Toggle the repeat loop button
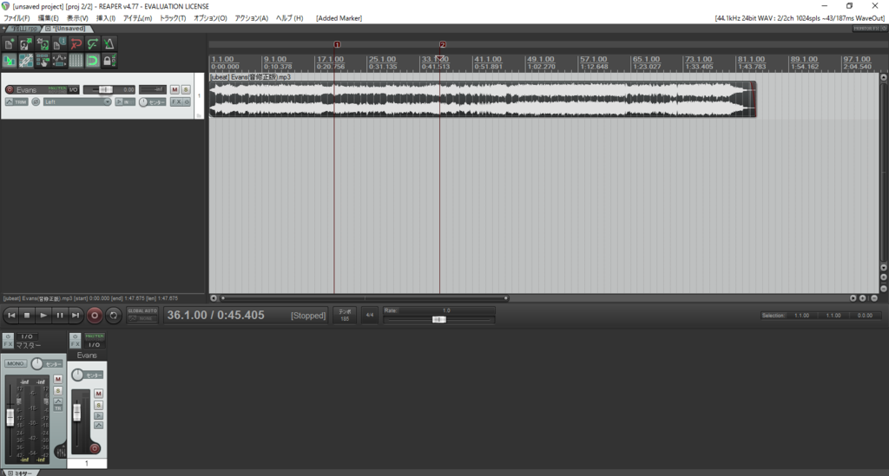 click(114, 316)
